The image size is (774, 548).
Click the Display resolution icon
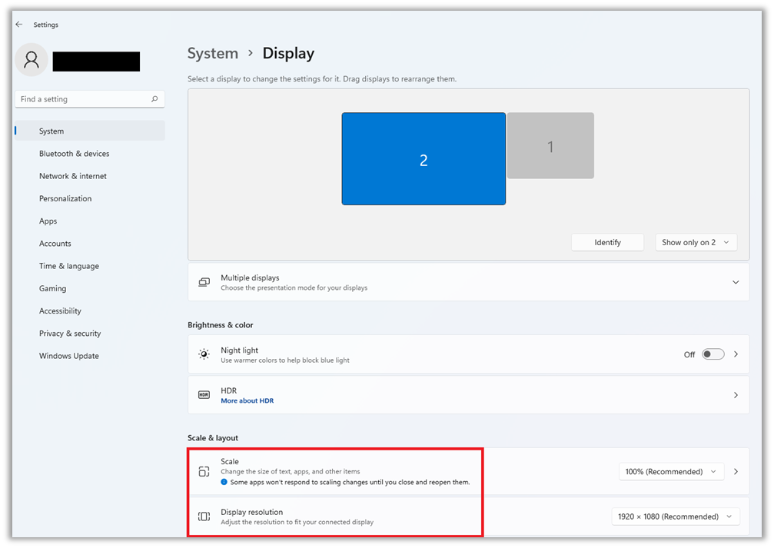tap(204, 516)
